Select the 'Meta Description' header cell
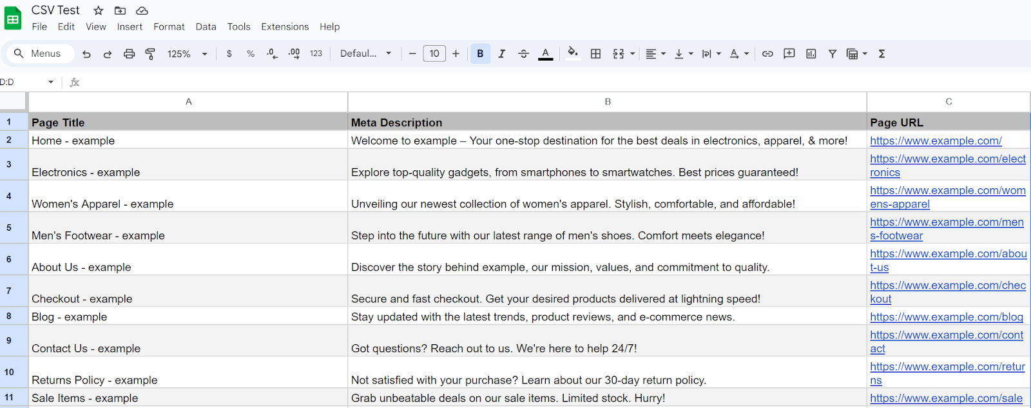Viewport: 1031px width, 408px height. [608, 122]
